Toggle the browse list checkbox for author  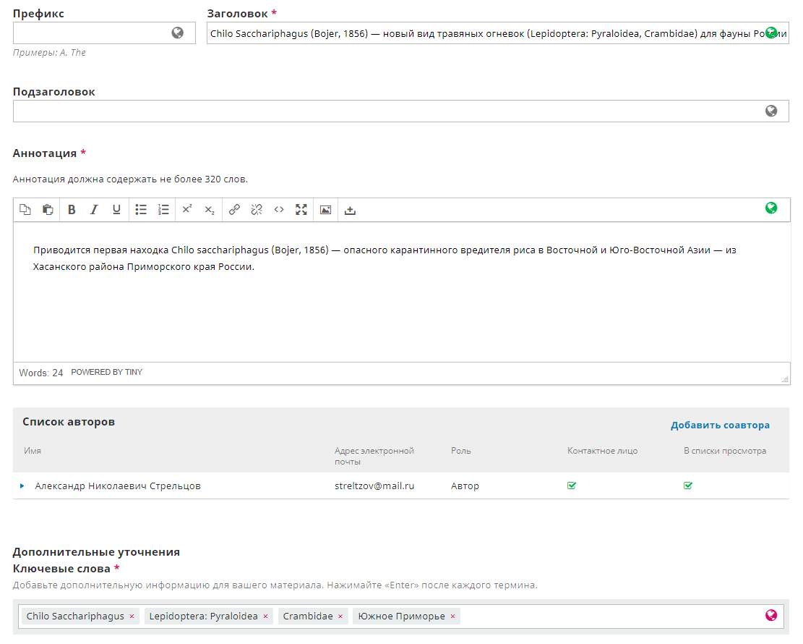688,486
